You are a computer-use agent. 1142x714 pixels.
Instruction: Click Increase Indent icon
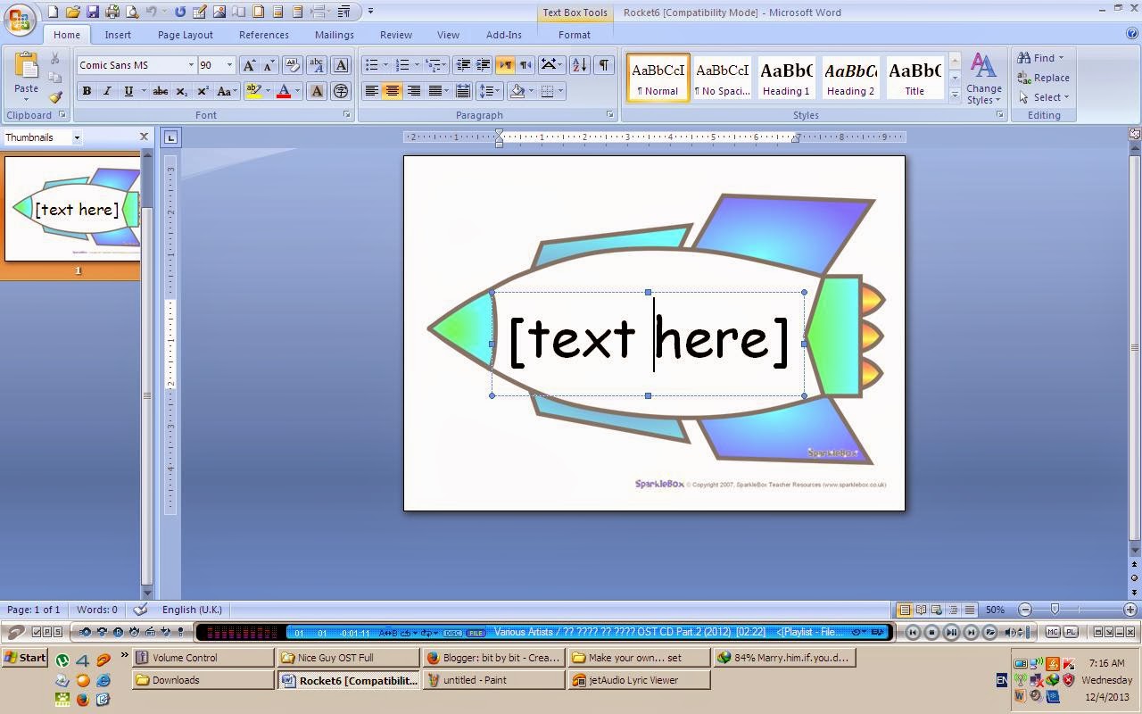tap(483, 65)
